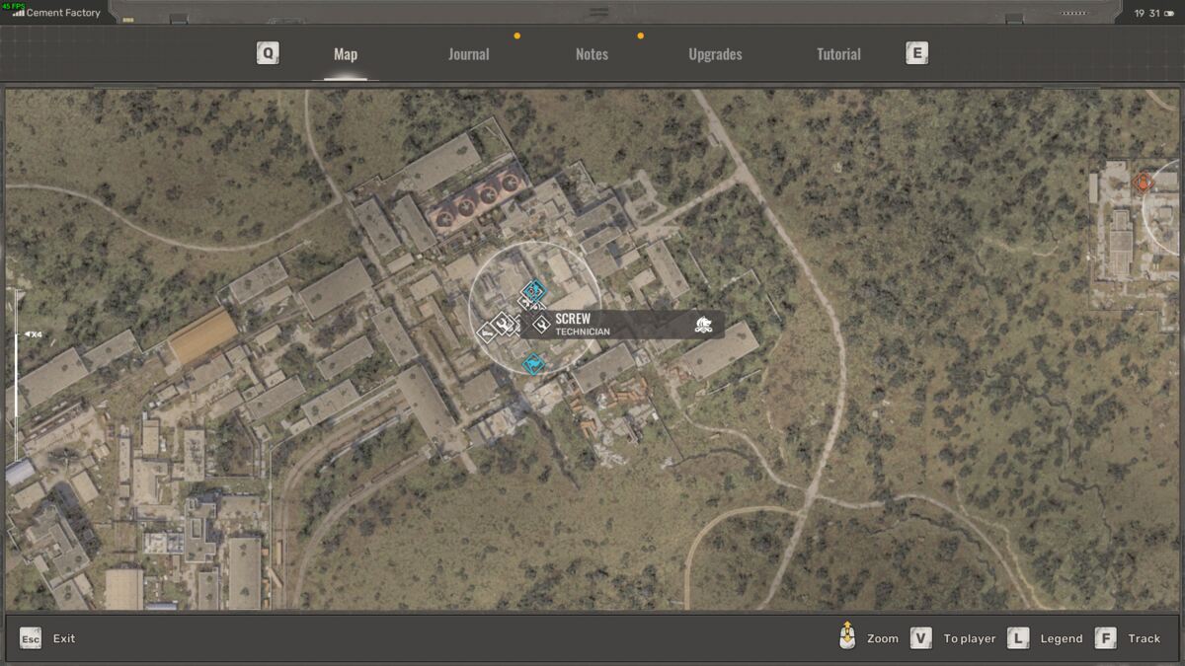Click the Q previous-tab key icon
The image size is (1185, 666).
point(268,53)
